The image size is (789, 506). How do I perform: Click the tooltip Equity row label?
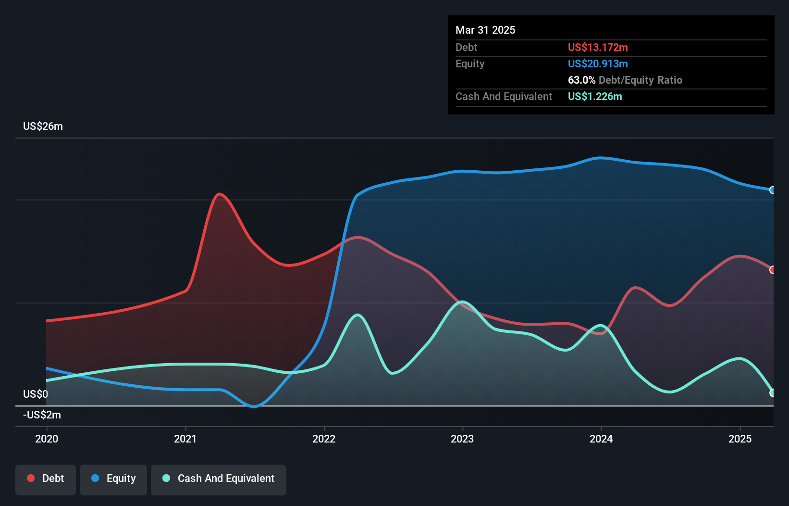(x=470, y=64)
